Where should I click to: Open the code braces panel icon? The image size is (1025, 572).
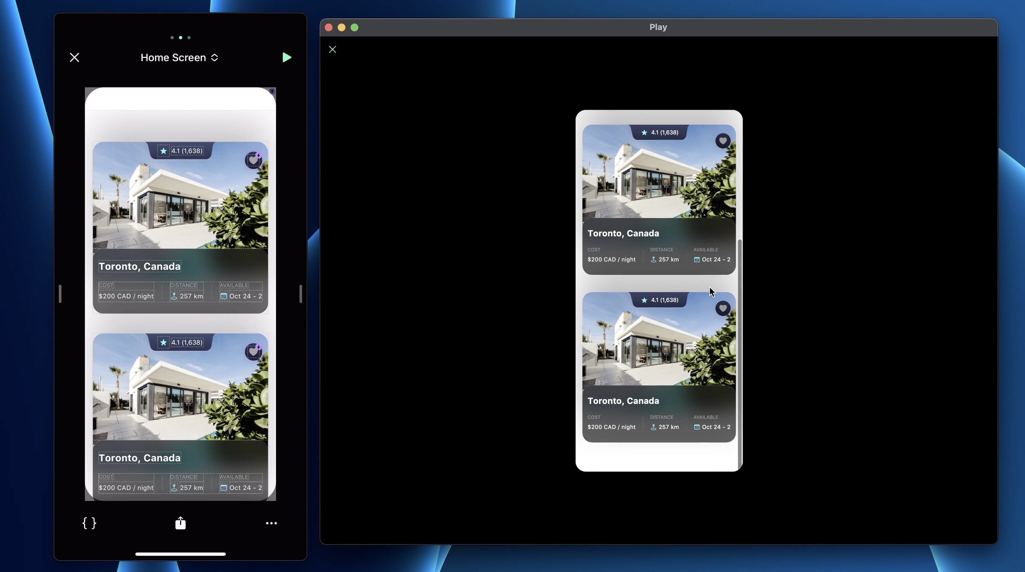pos(89,523)
